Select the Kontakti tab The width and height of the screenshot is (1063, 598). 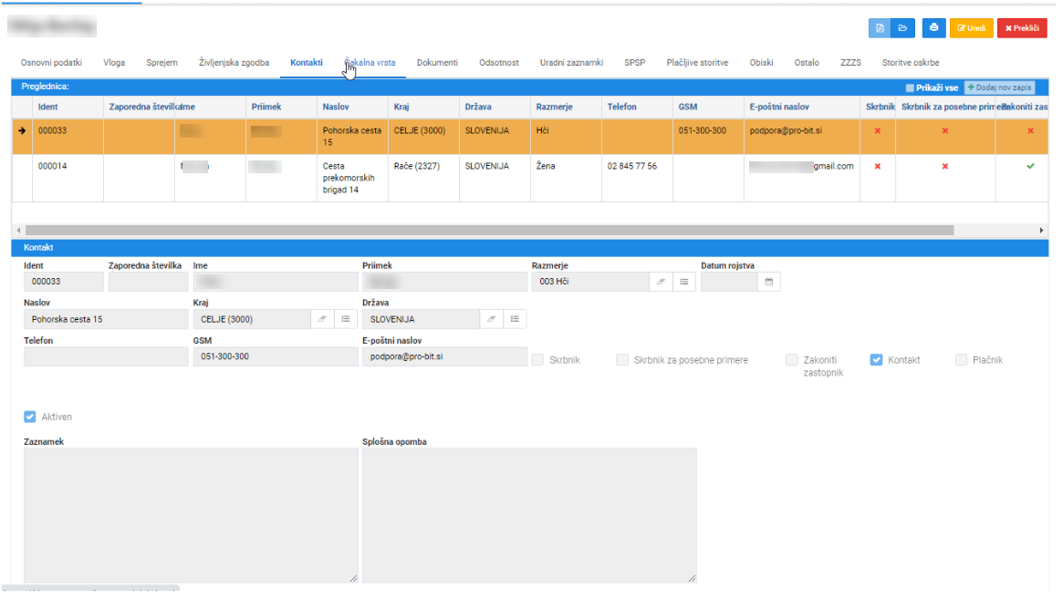307,62
